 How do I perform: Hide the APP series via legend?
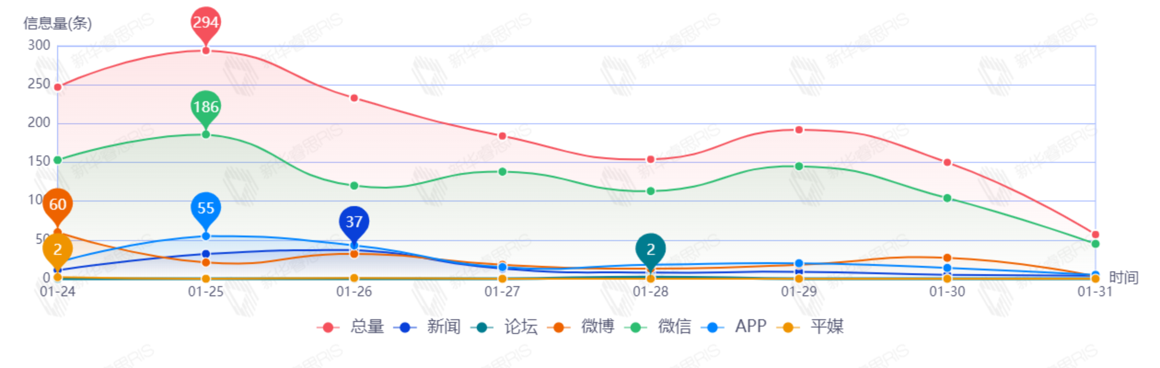(x=734, y=327)
